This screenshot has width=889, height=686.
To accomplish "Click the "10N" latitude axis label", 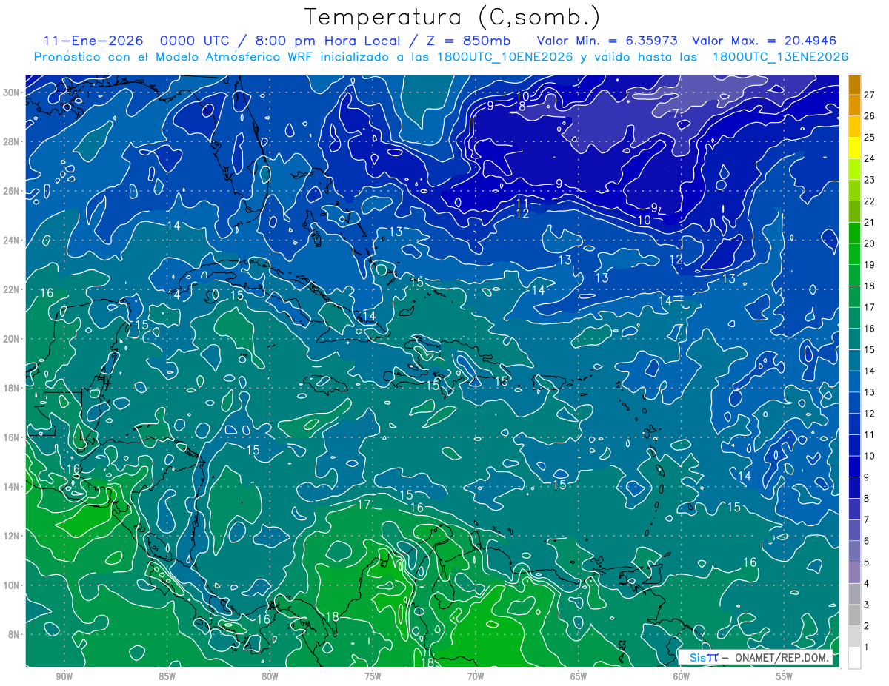I will pyautogui.click(x=13, y=585).
